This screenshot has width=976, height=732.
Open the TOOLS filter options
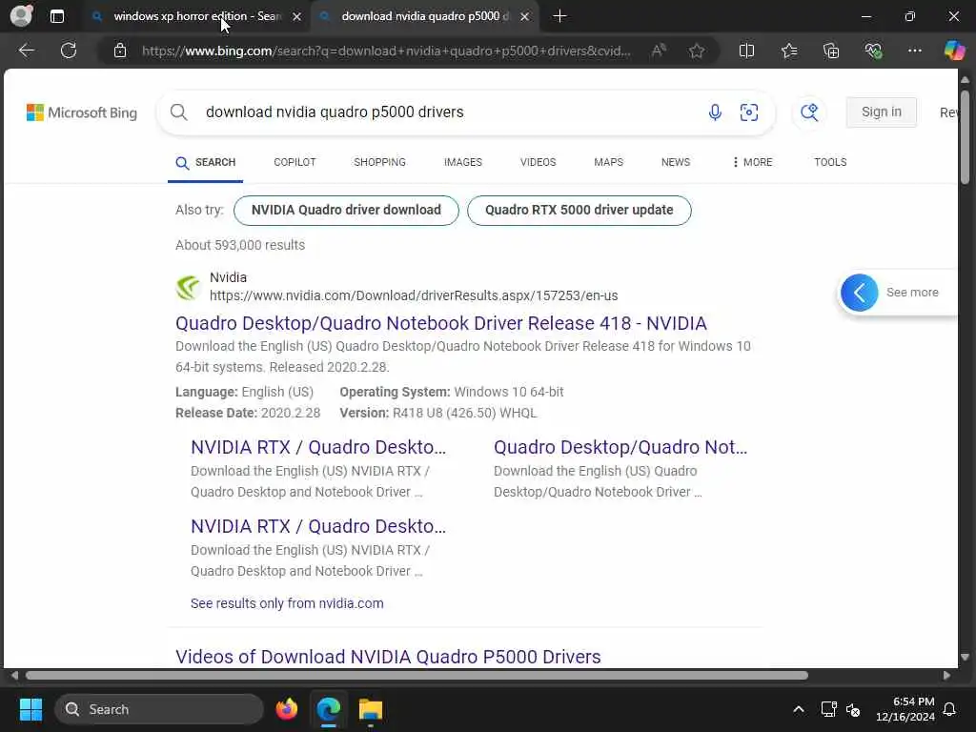click(x=830, y=162)
